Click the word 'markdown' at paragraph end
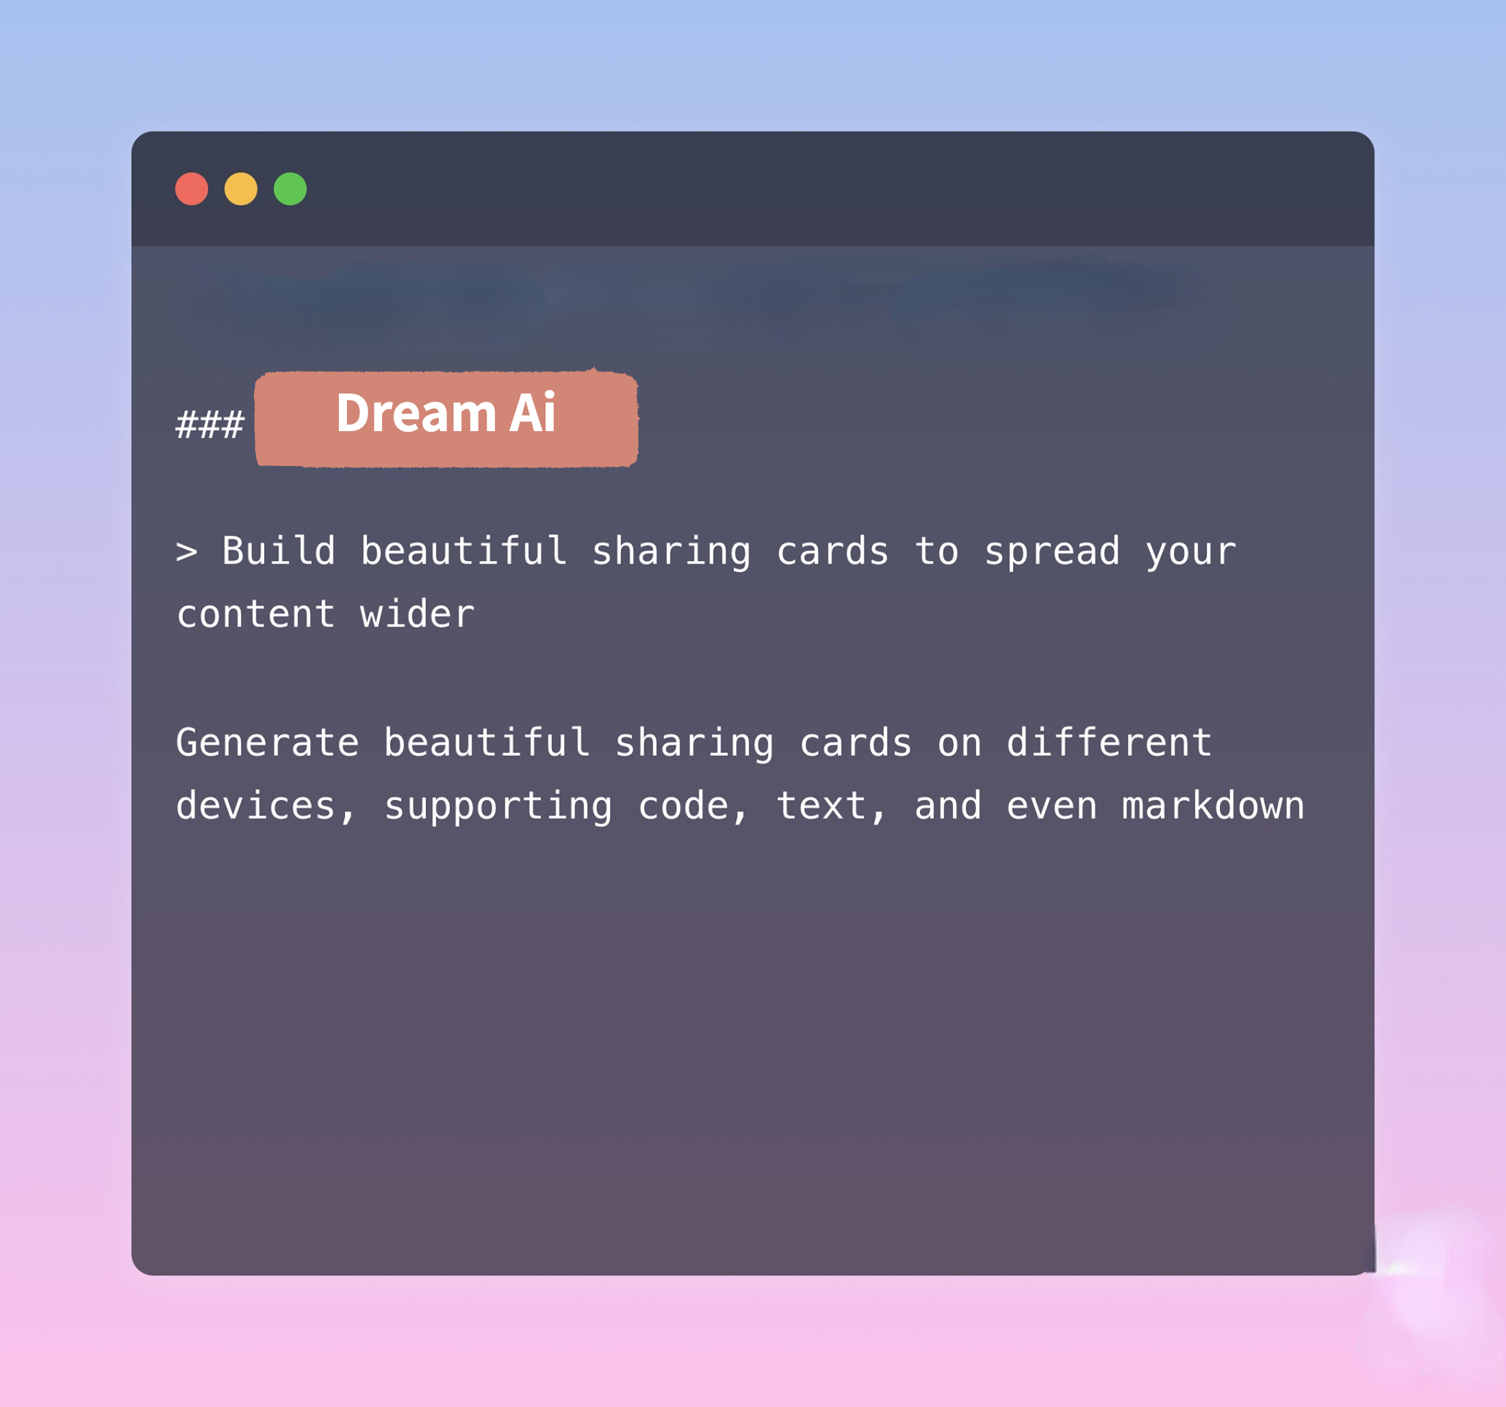1506x1407 pixels. coord(1213,805)
